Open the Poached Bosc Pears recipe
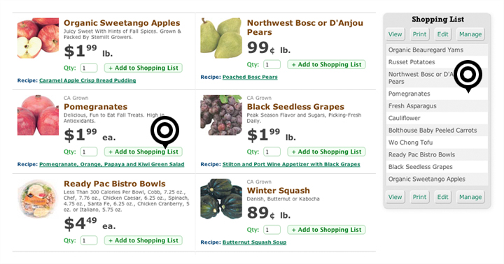Screen dimensions: 504x264 250,77
